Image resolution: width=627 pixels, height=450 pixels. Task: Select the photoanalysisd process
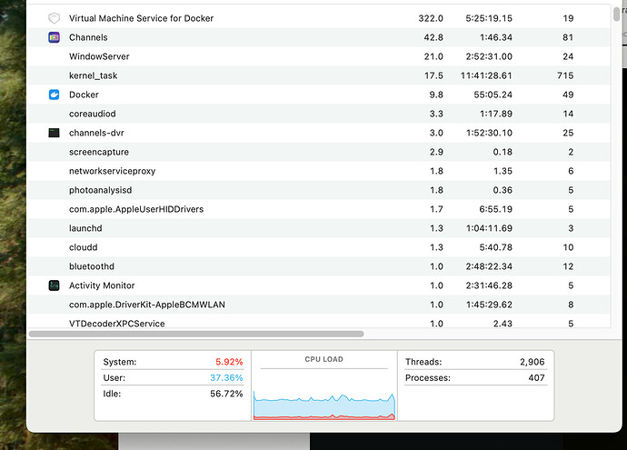[100, 190]
